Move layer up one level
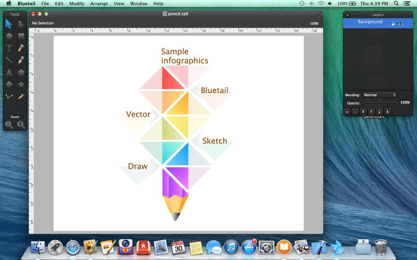The width and height of the screenshot is (417, 260). point(371,112)
